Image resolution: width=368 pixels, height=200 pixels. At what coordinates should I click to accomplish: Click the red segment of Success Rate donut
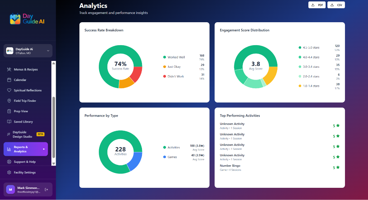pos(136,74)
